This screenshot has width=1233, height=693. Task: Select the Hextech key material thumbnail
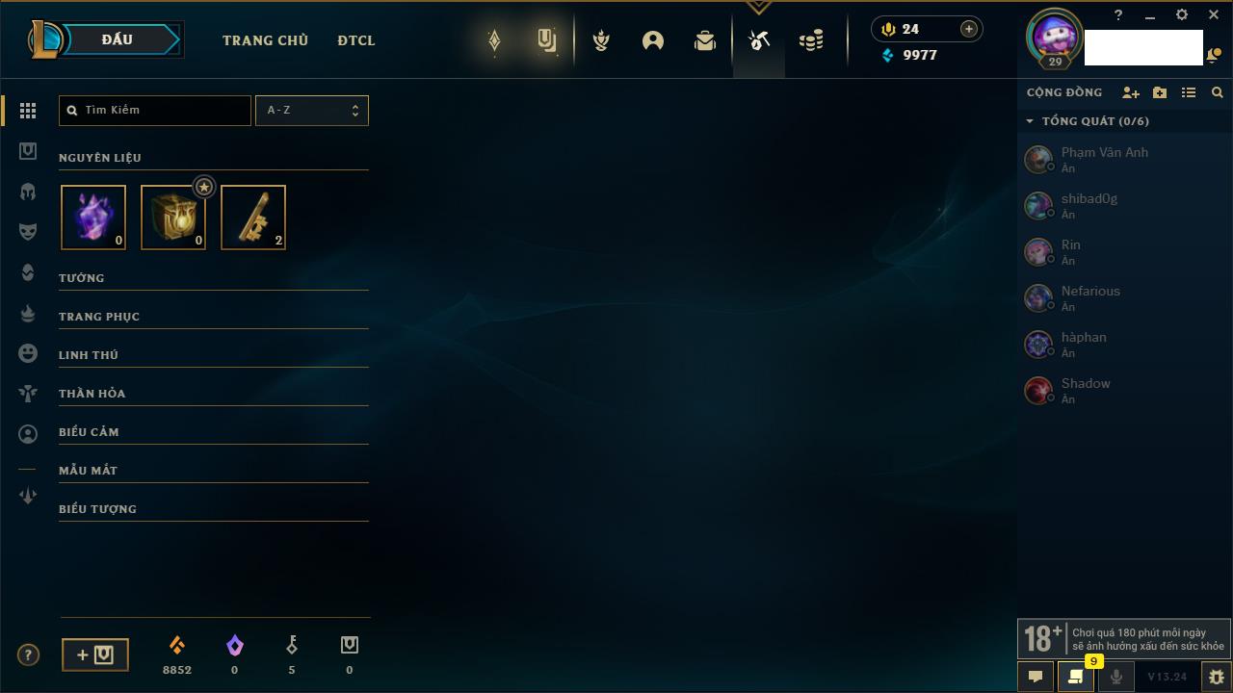(x=253, y=218)
